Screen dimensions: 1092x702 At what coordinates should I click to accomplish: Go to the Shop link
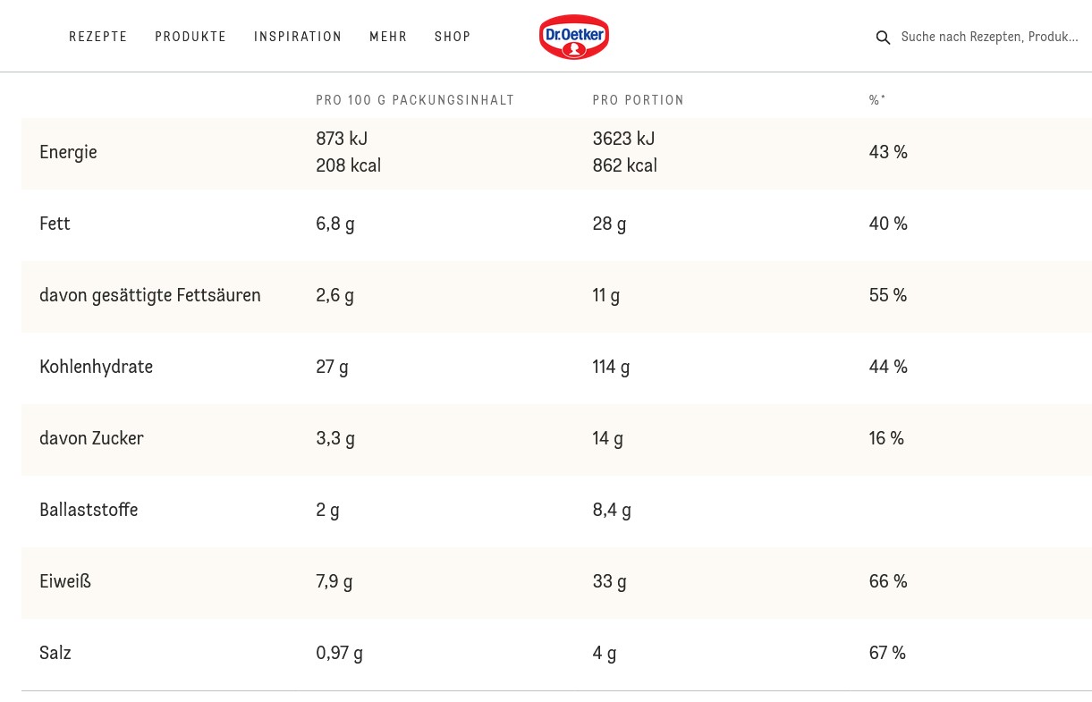(453, 37)
